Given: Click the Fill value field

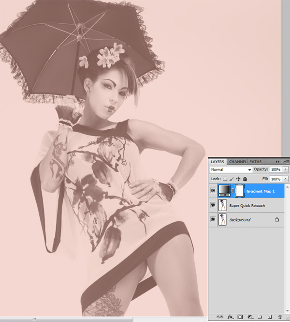Looking at the screenshot, I should click(276, 179).
